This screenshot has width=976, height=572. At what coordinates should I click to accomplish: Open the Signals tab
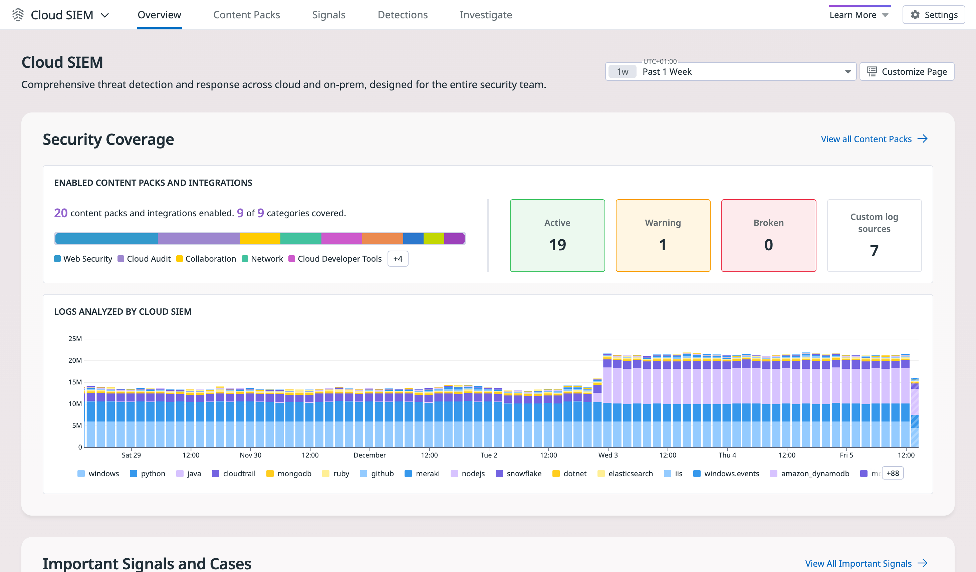point(328,15)
